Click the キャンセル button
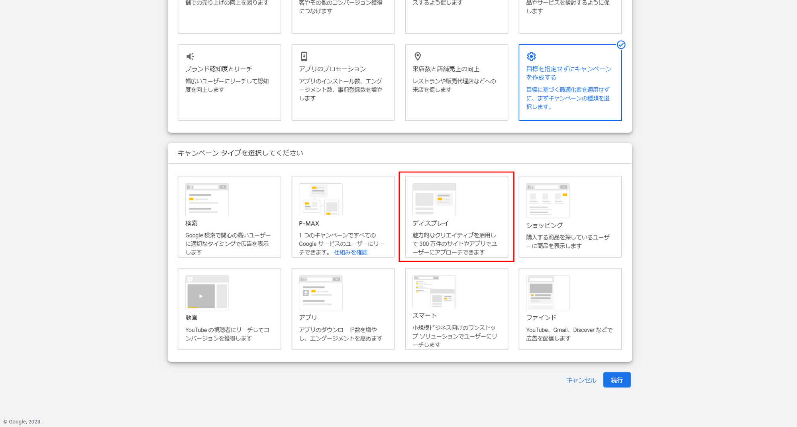 pyautogui.click(x=581, y=380)
